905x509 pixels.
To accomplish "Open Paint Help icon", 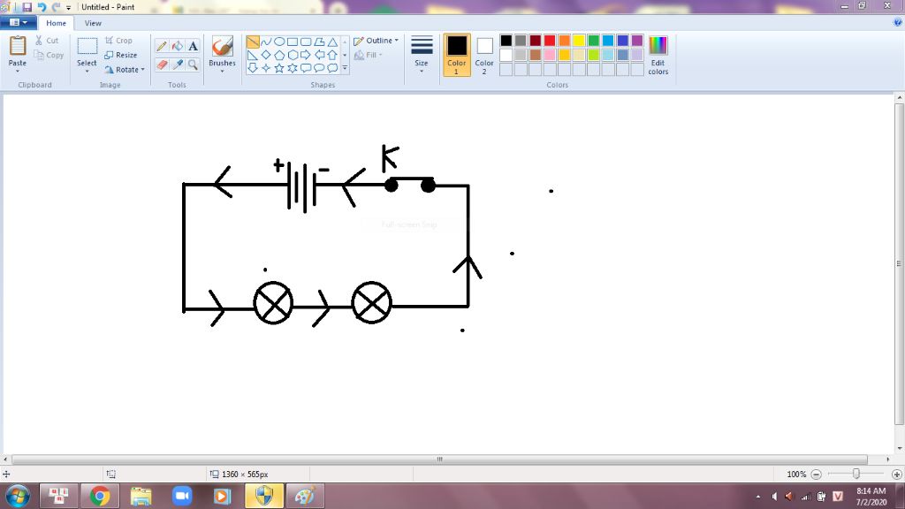I will coord(898,22).
